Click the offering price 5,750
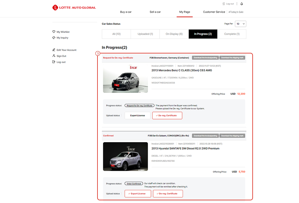Image resolution: width=299 pixels, height=203 pixels. (x=242, y=172)
